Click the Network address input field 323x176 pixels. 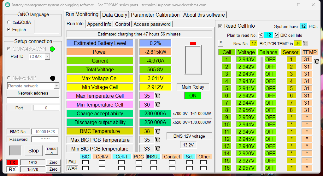pyautogui.click(x=33, y=100)
